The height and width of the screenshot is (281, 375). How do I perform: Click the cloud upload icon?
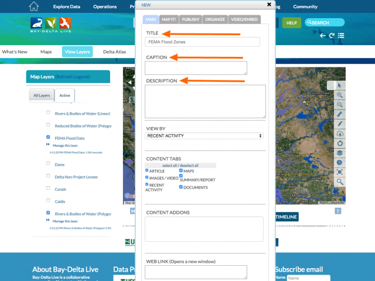point(340,133)
